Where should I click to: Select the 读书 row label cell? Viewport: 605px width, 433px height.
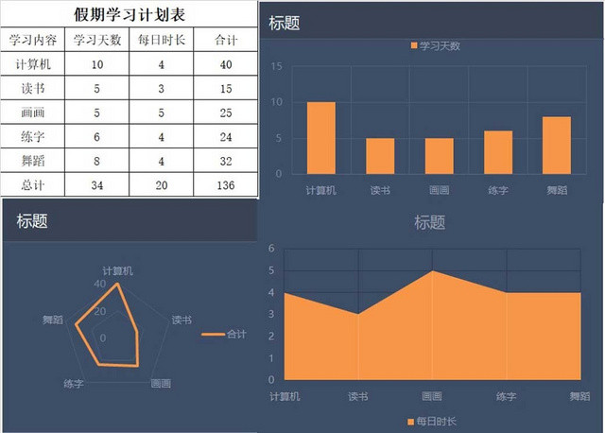[x=33, y=88]
